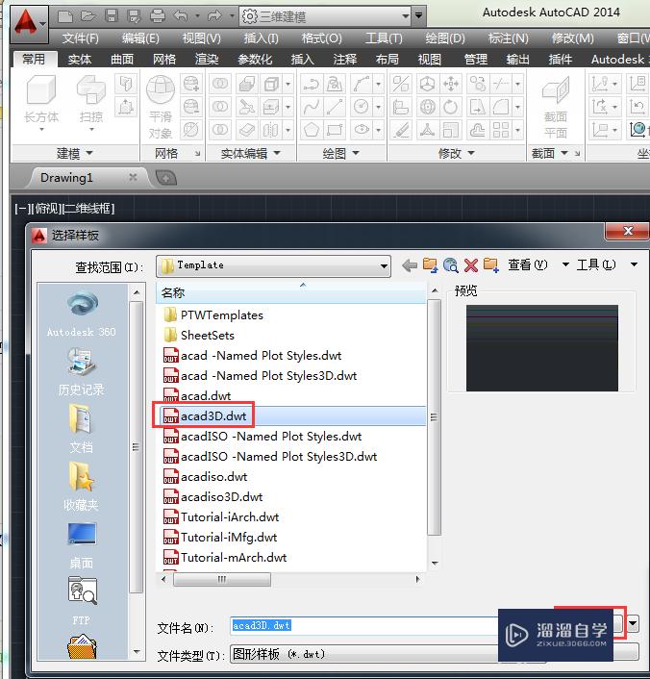Click the template preview thumbnail

point(541,348)
